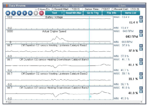The image size is (149, 107).
Task: Click the cyan cursor marker on the bottom graph
Action: tap(91, 97)
